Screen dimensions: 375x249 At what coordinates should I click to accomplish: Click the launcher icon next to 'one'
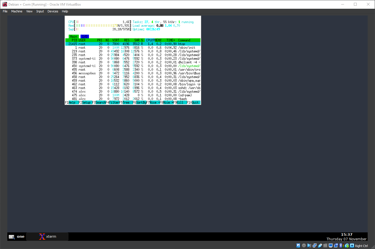coord(12,237)
